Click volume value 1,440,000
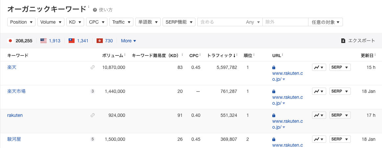The width and height of the screenshot is (382, 148). [x=115, y=91]
